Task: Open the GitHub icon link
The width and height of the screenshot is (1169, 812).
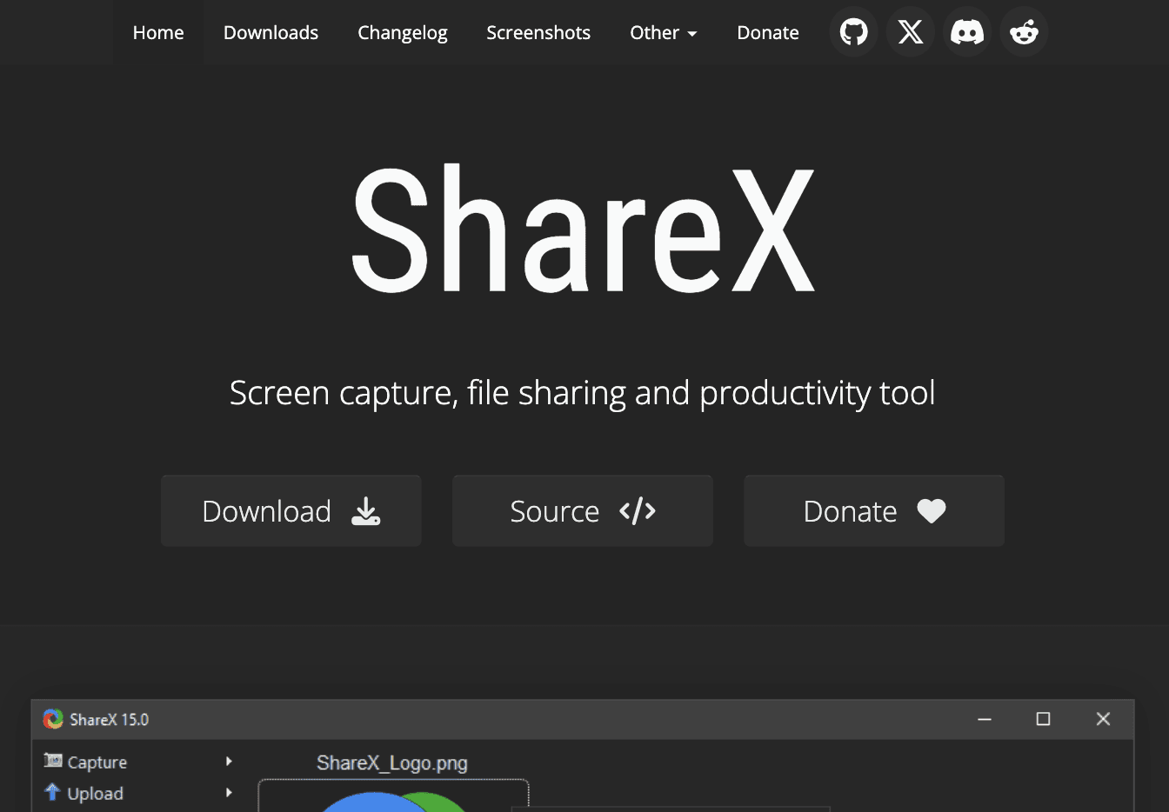Action: pos(853,32)
